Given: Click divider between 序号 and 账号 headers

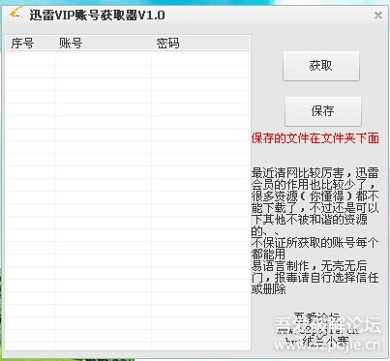Looking at the screenshot, I should [x=54, y=43].
